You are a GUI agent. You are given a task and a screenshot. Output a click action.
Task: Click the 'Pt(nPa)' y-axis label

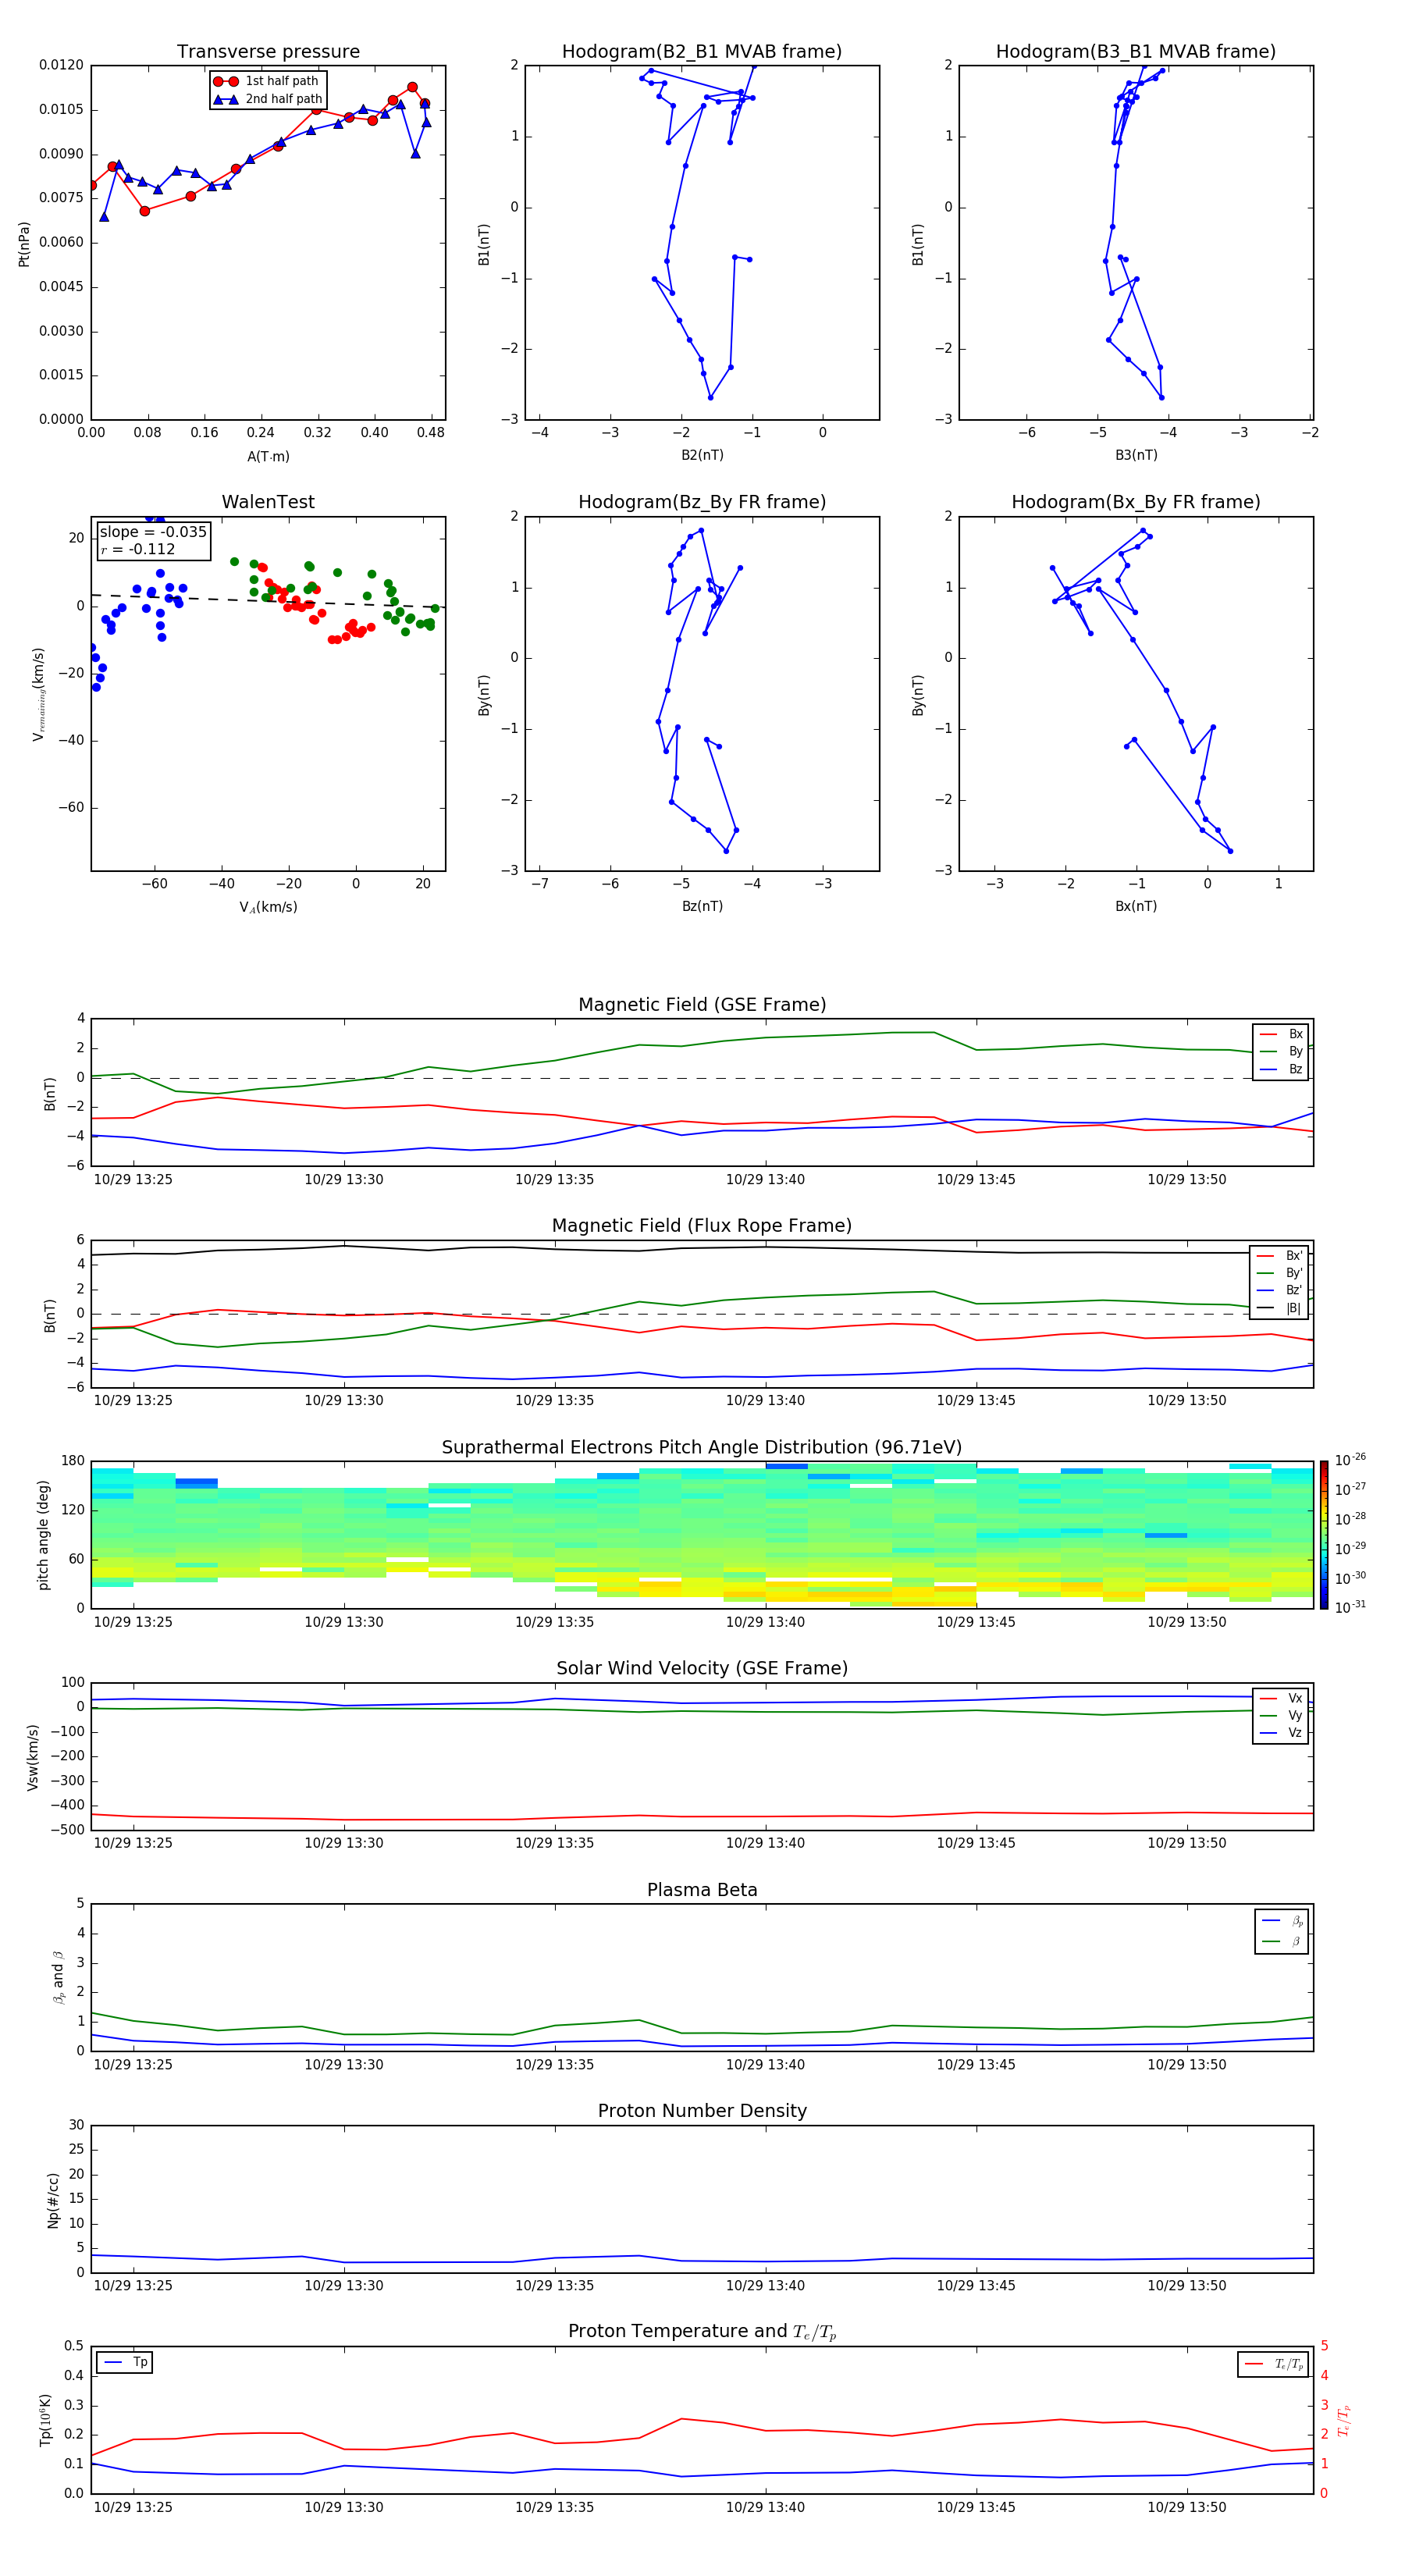click(x=24, y=244)
